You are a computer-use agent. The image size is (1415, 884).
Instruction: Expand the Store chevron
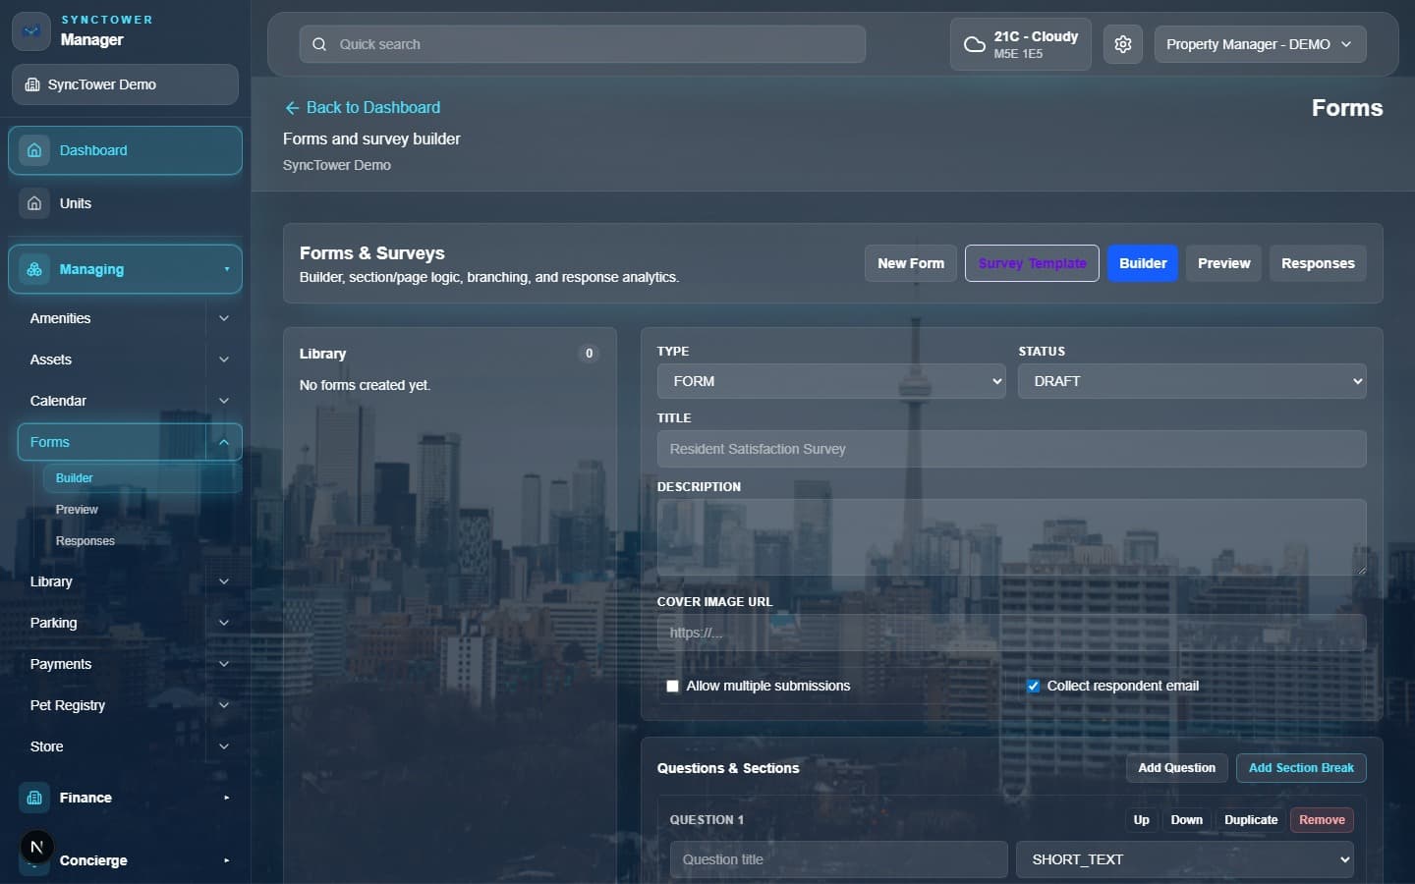(224, 746)
